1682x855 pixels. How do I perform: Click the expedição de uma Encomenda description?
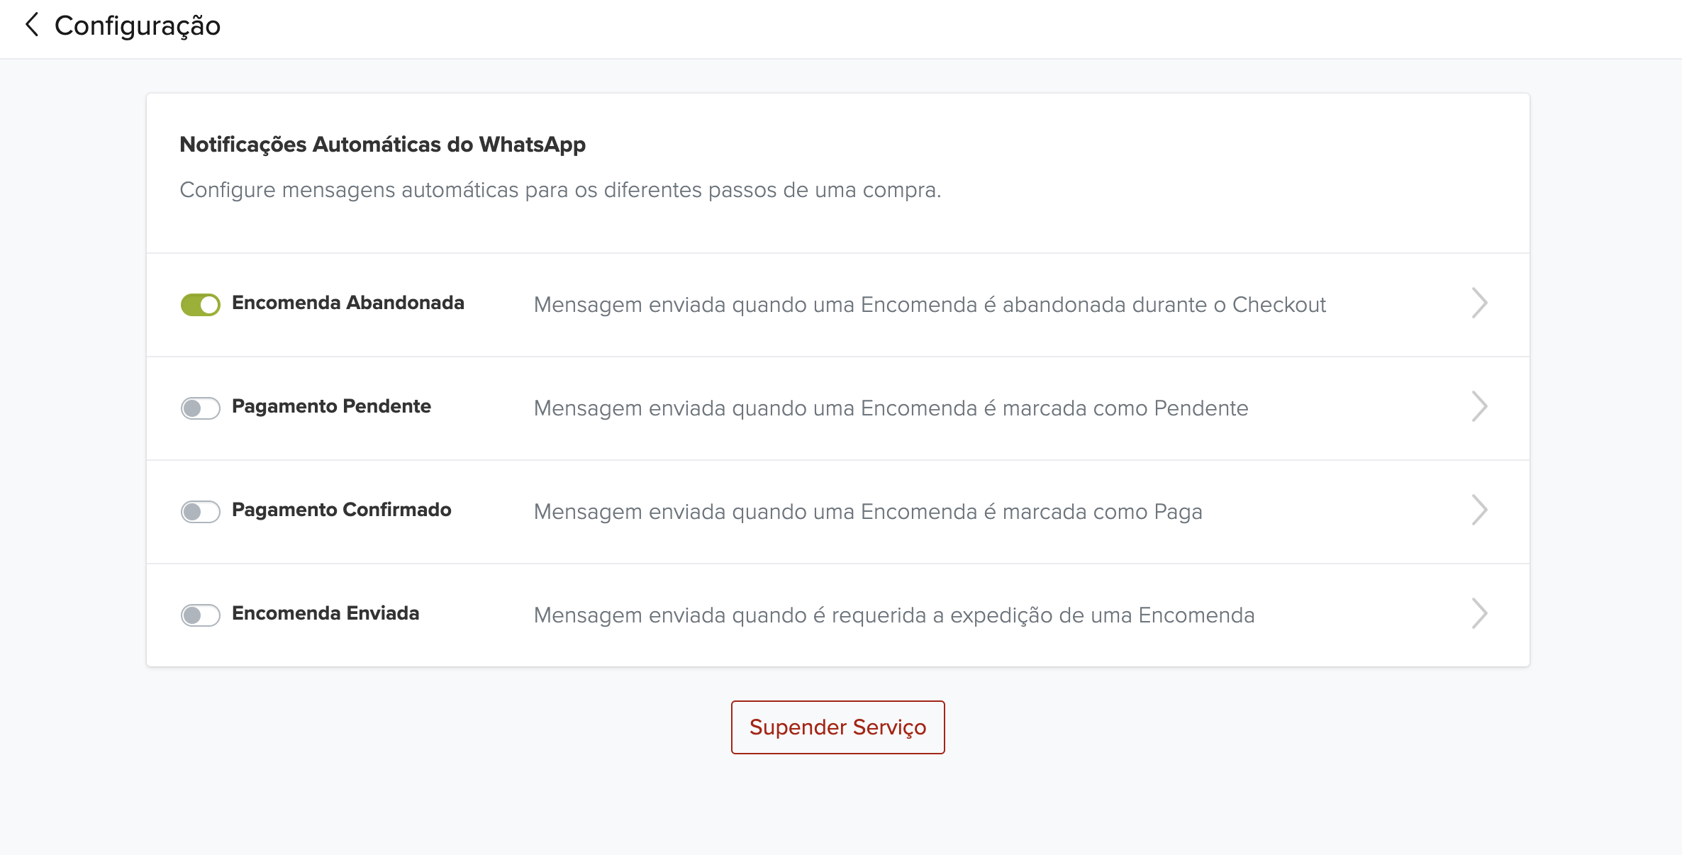[893, 615]
